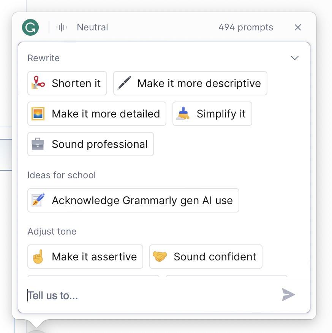Apply the Sound confident tone
Screen dimensions: 332x333
coord(206,257)
